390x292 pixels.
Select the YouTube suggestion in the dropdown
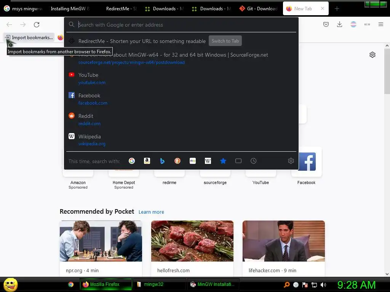(181, 78)
